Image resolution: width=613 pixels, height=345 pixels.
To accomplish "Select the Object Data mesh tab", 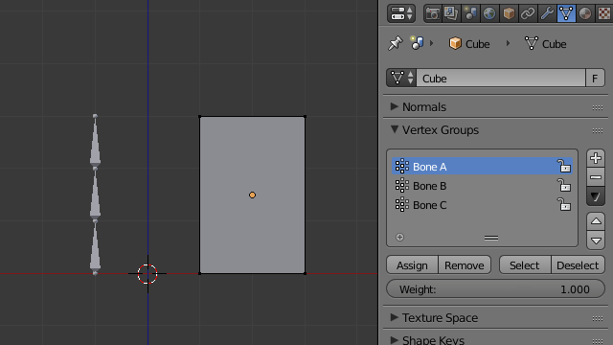I will 566,13.
